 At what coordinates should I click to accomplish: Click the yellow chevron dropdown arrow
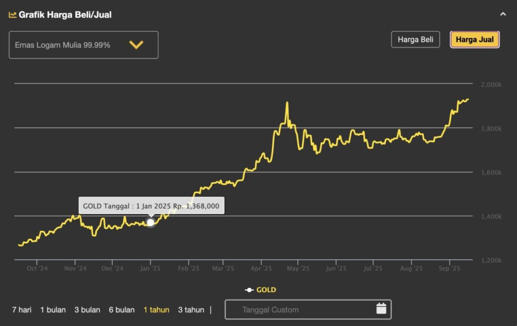pos(136,45)
